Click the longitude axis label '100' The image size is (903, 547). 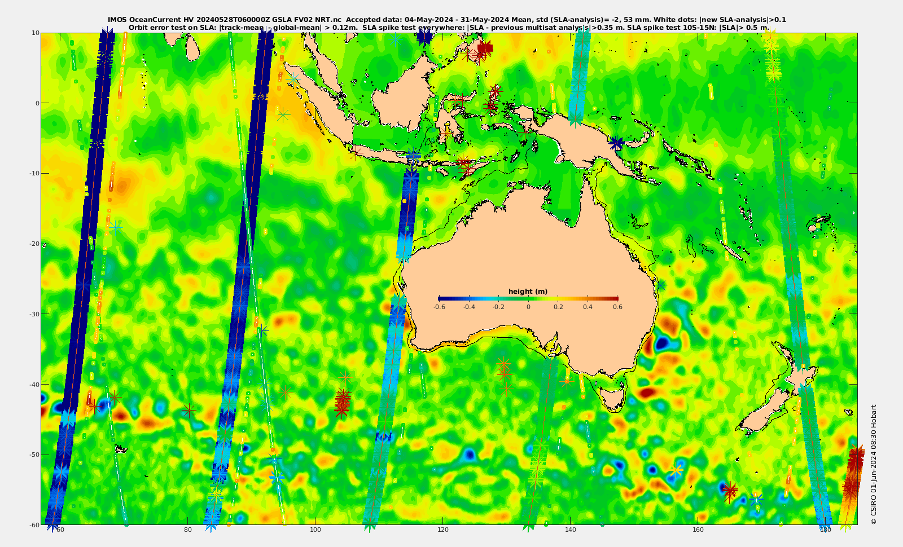click(315, 530)
